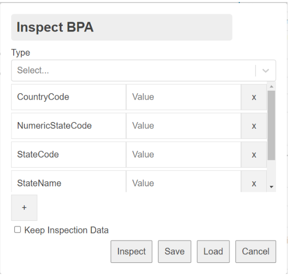Click the scrollbar down arrow

[271, 187]
